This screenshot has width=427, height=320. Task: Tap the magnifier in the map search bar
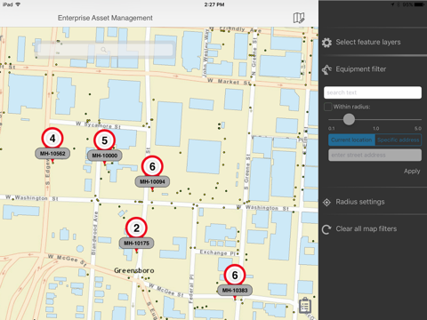(103, 50)
